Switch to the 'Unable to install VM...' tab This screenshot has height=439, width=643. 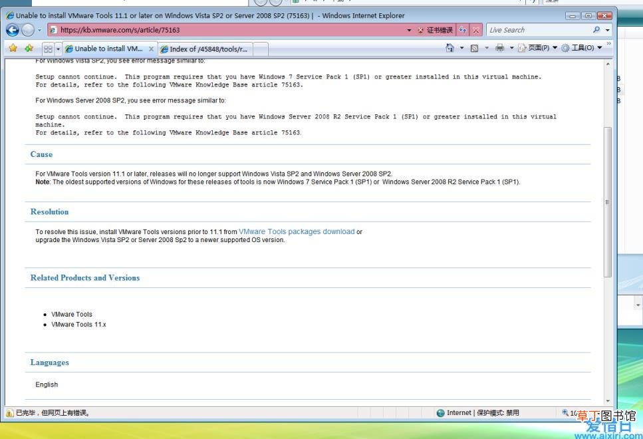(108, 49)
